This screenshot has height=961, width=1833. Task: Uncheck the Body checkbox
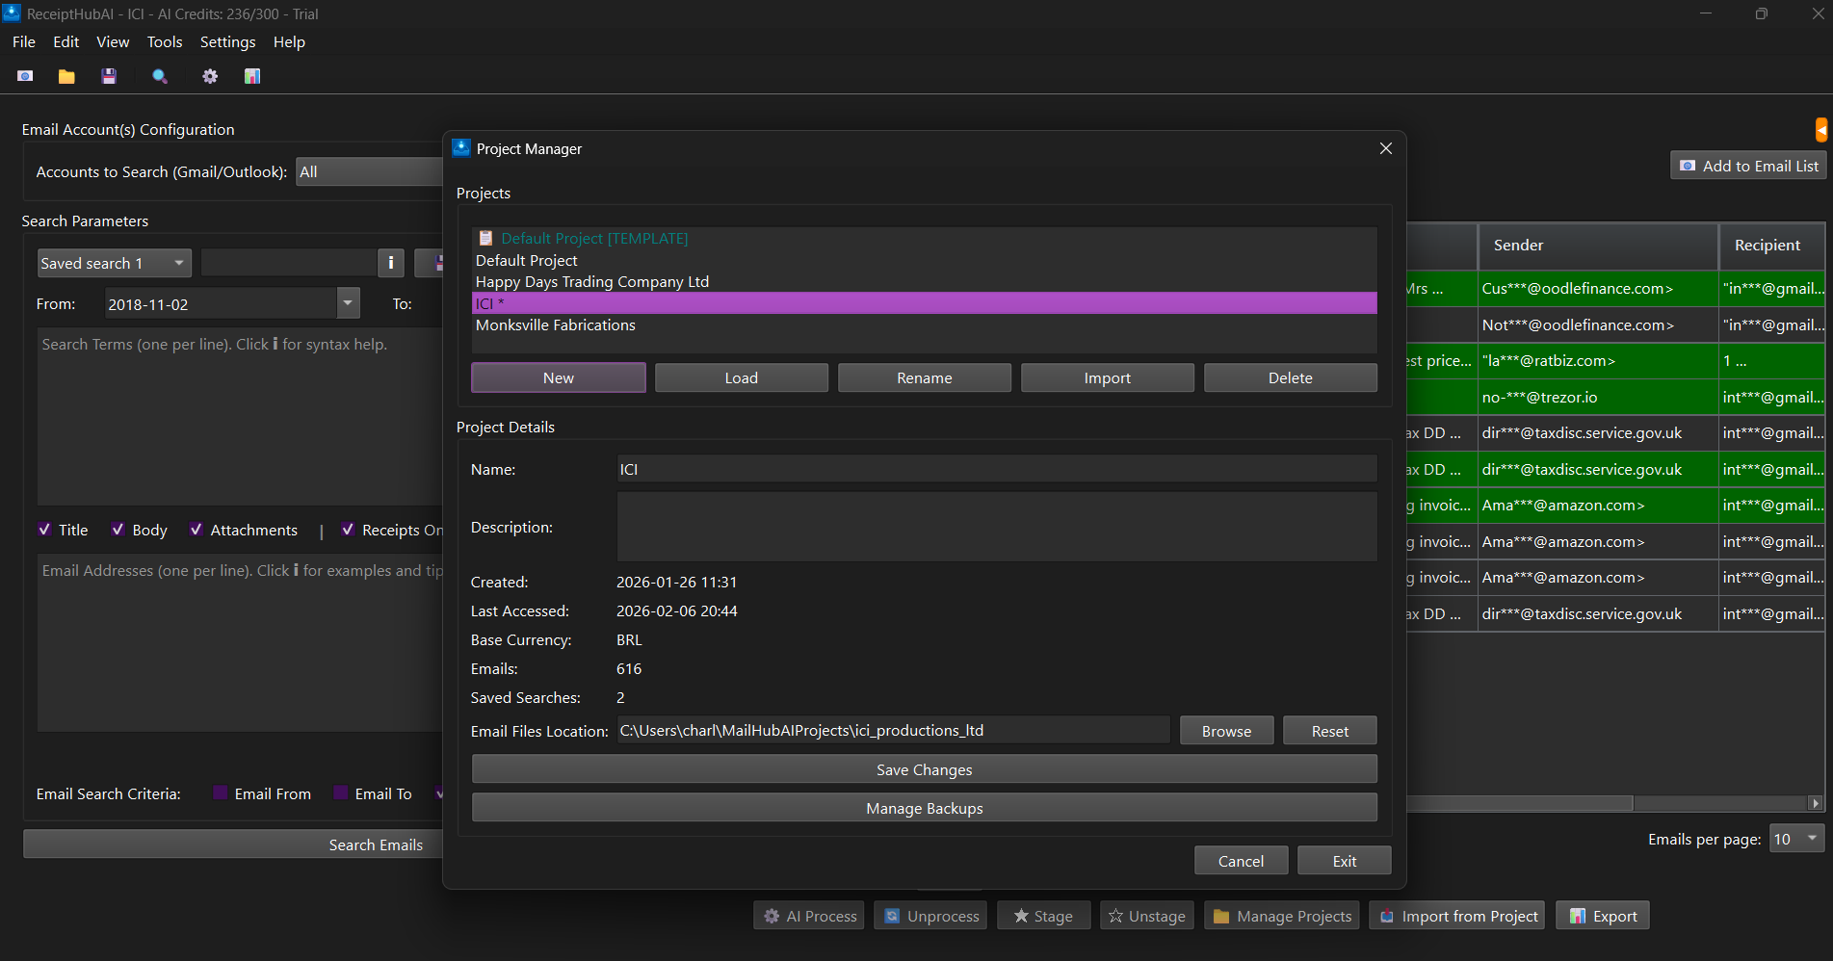tap(118, 530)
